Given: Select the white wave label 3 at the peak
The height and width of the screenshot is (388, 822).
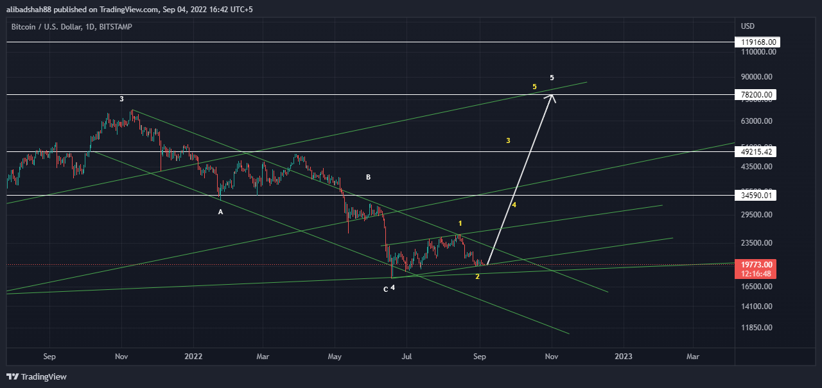Looking at the screenshot, I should (x=121, y=99).
